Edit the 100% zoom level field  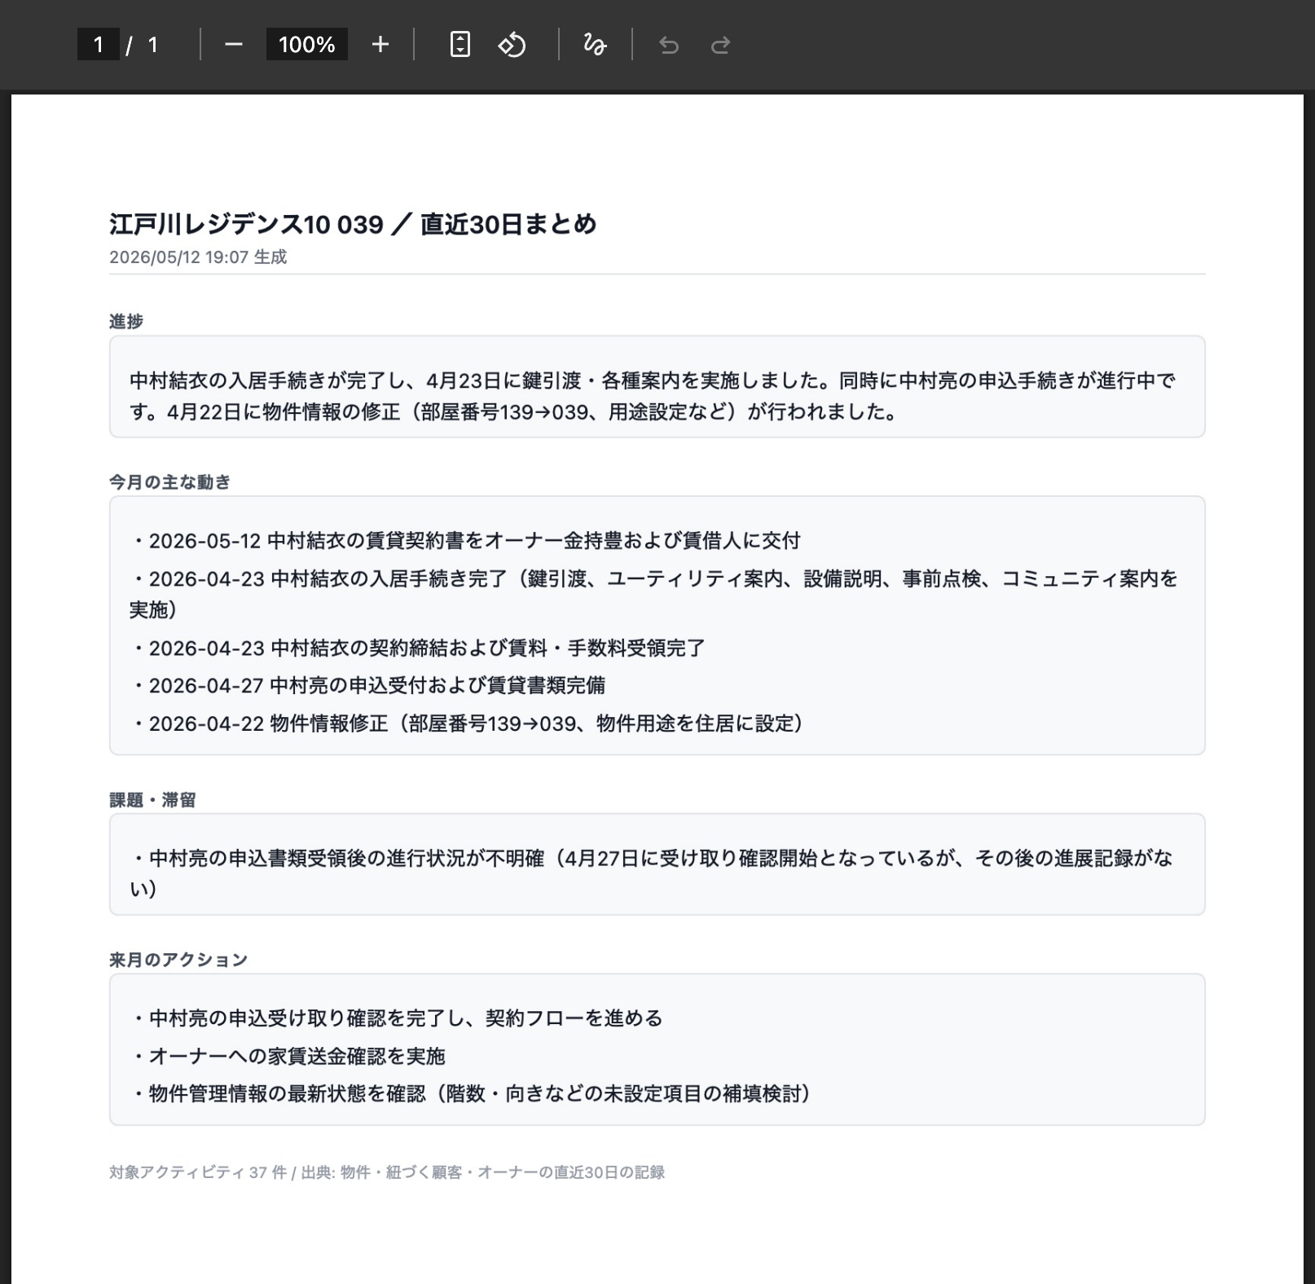(307, 45)
